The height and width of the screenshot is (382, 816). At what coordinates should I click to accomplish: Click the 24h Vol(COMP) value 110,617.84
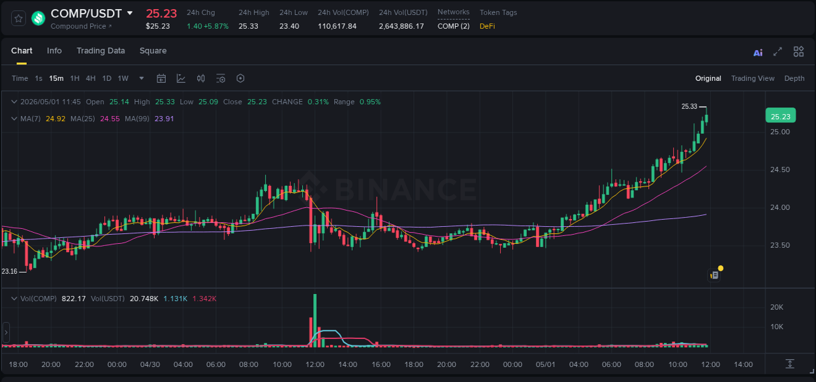(x=337, y=26)
